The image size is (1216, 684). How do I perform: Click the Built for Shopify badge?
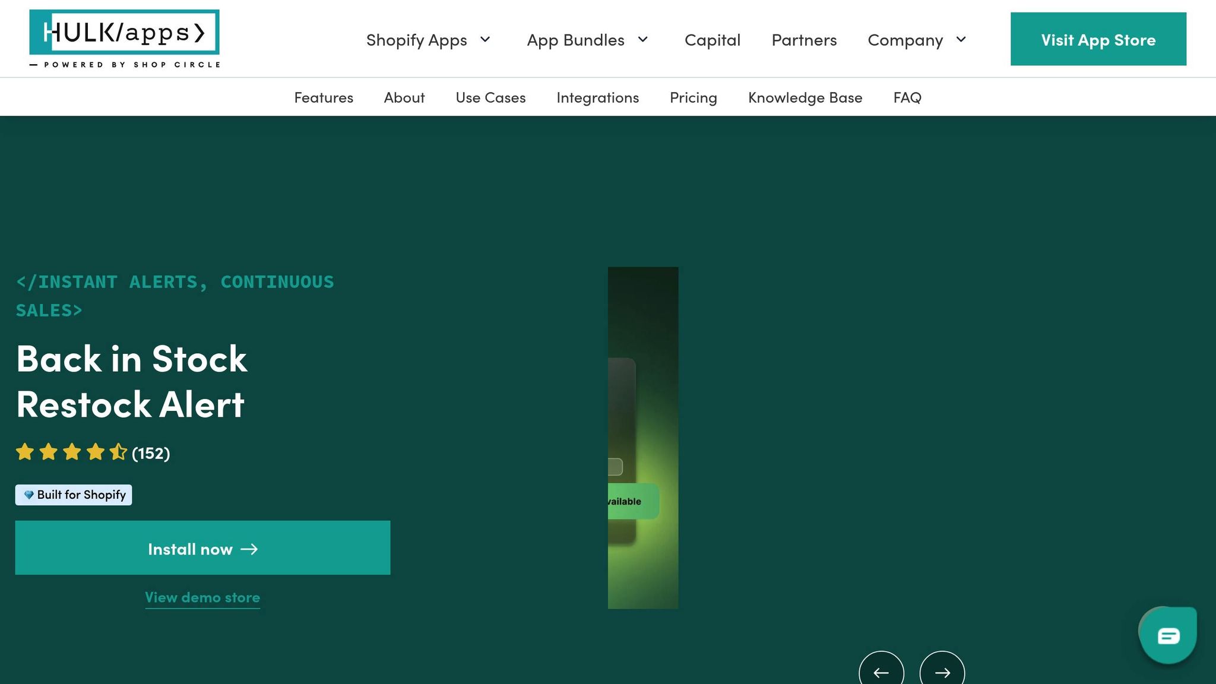coord(74,495)
